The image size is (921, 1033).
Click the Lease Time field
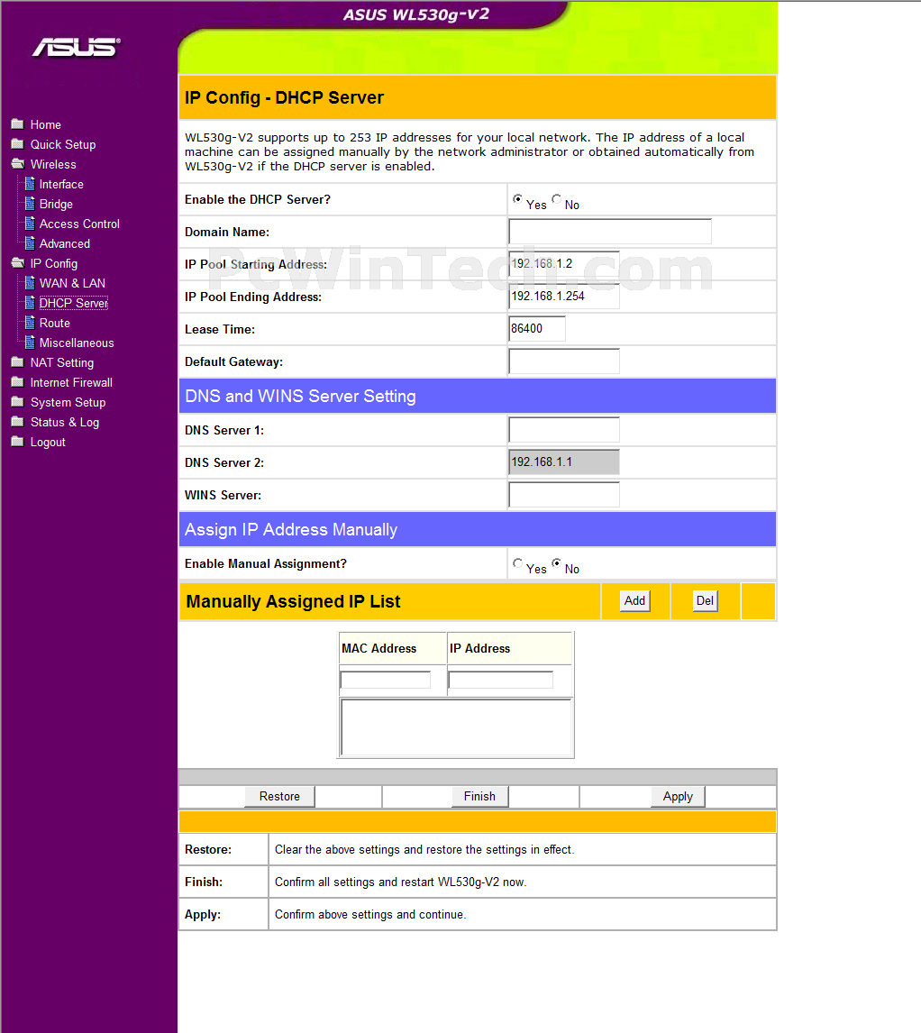pos(537,329)
